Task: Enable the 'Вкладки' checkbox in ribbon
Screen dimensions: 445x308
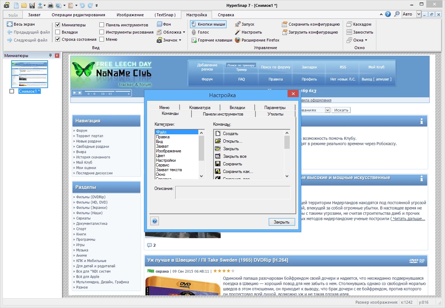Action: 58,32
